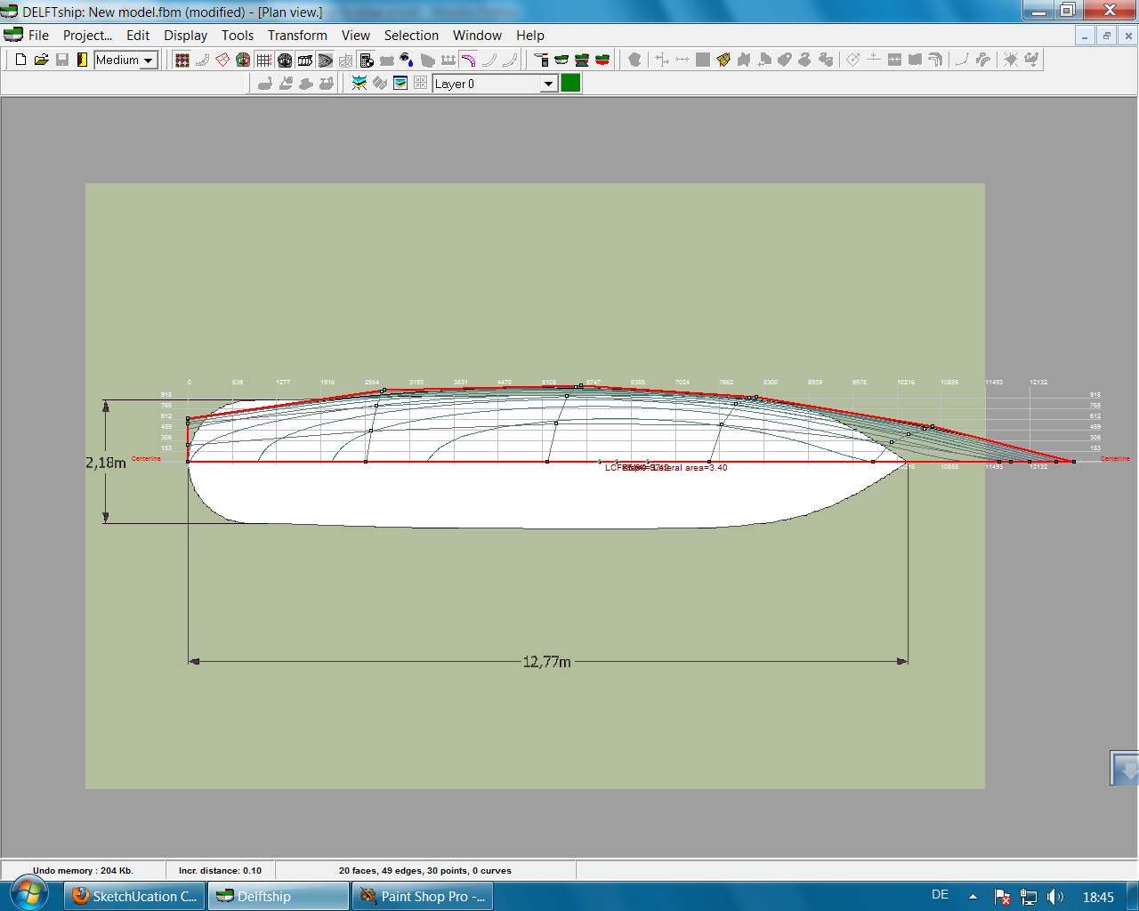The height and width of the screenshot is (911, 1139).
Task: Select the control point at top of the deck line
Action: click(x=580, y=386)
